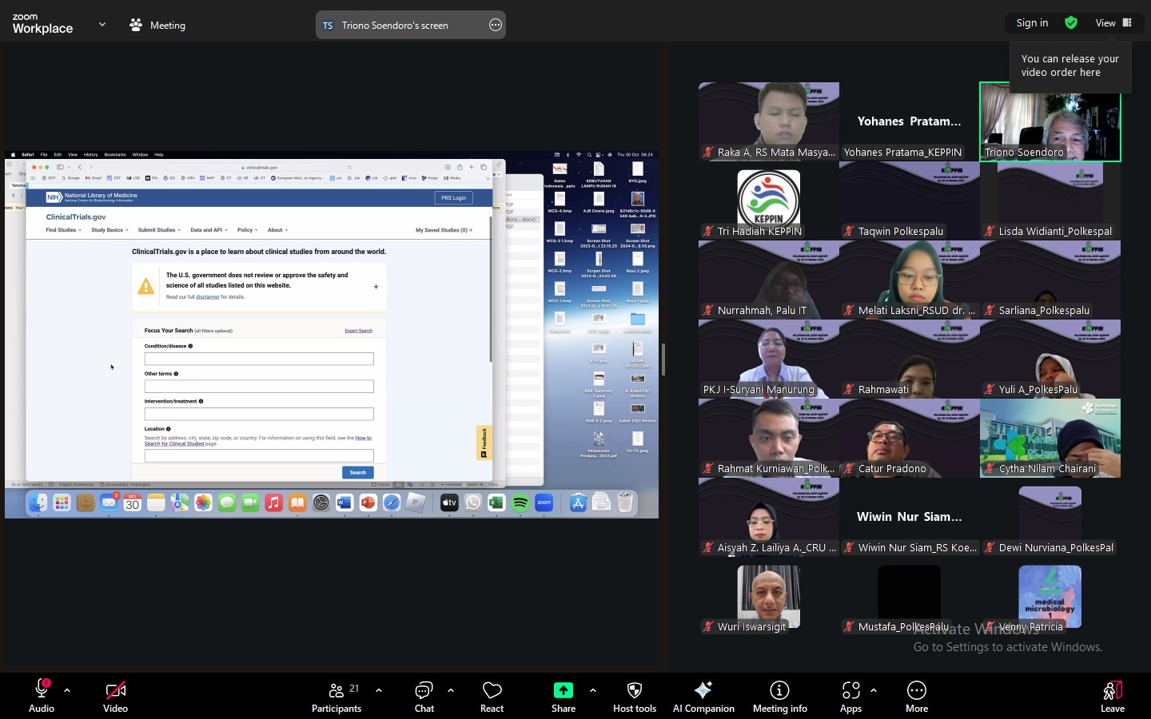Toggle the Audio microphone
This screenshot has height=719, width=1151.
pos(41,691)
